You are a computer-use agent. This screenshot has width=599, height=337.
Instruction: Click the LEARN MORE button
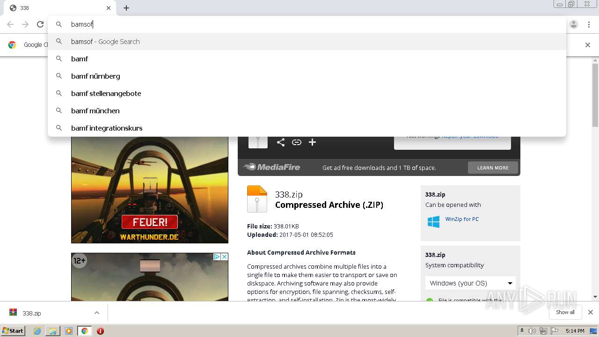pos(493,168)
